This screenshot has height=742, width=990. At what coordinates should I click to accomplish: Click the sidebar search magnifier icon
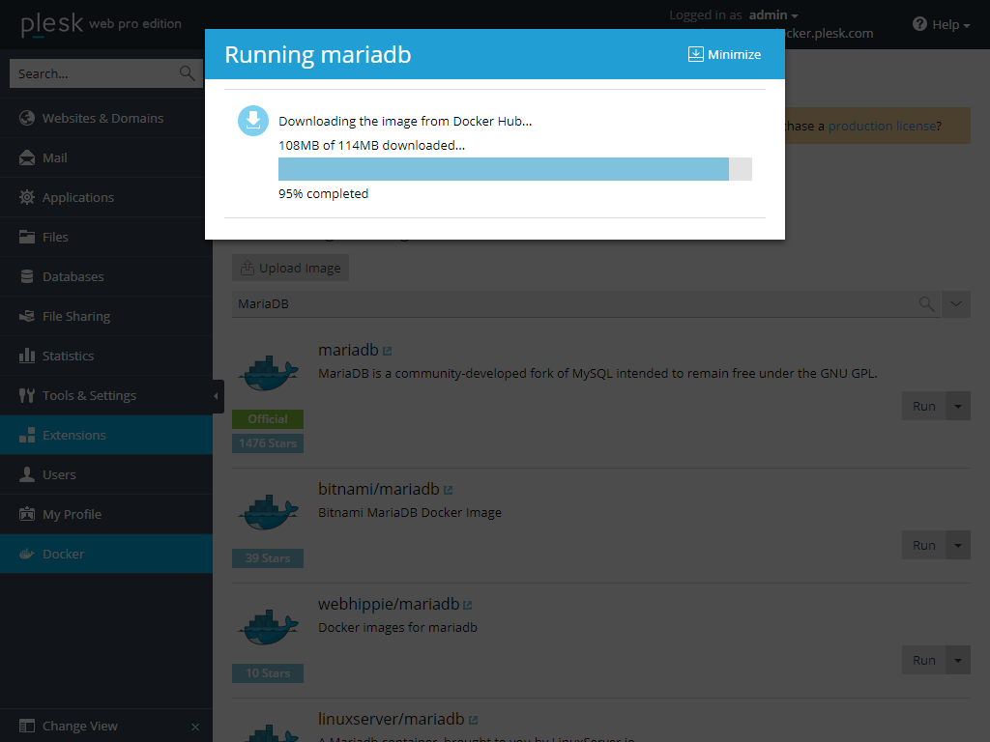coord(187,73)
